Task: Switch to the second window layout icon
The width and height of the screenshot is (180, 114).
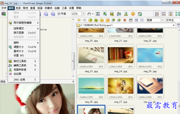Action: 164,14
